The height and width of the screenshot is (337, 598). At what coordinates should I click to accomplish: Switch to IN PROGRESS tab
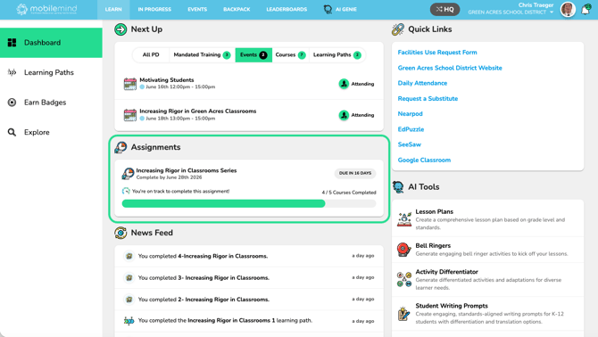point(154,10)
